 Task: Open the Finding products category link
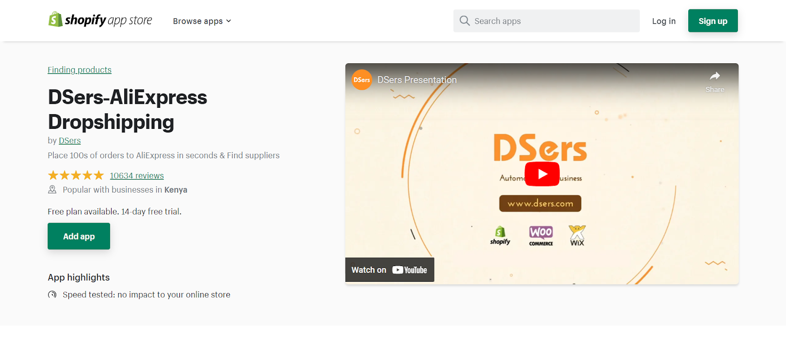point(80,70)
